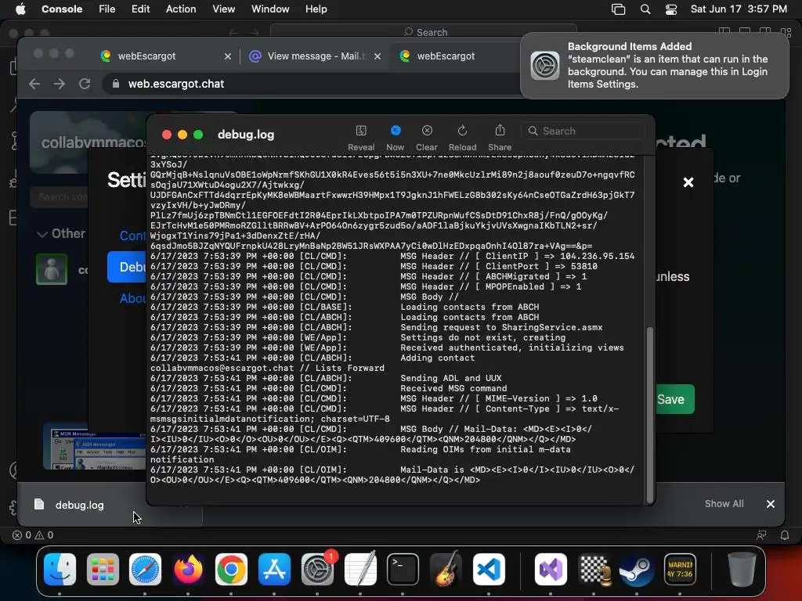Viewport: 802px width, 601px height.
Task: Focus the Console Search field
Action: point(583,131)
